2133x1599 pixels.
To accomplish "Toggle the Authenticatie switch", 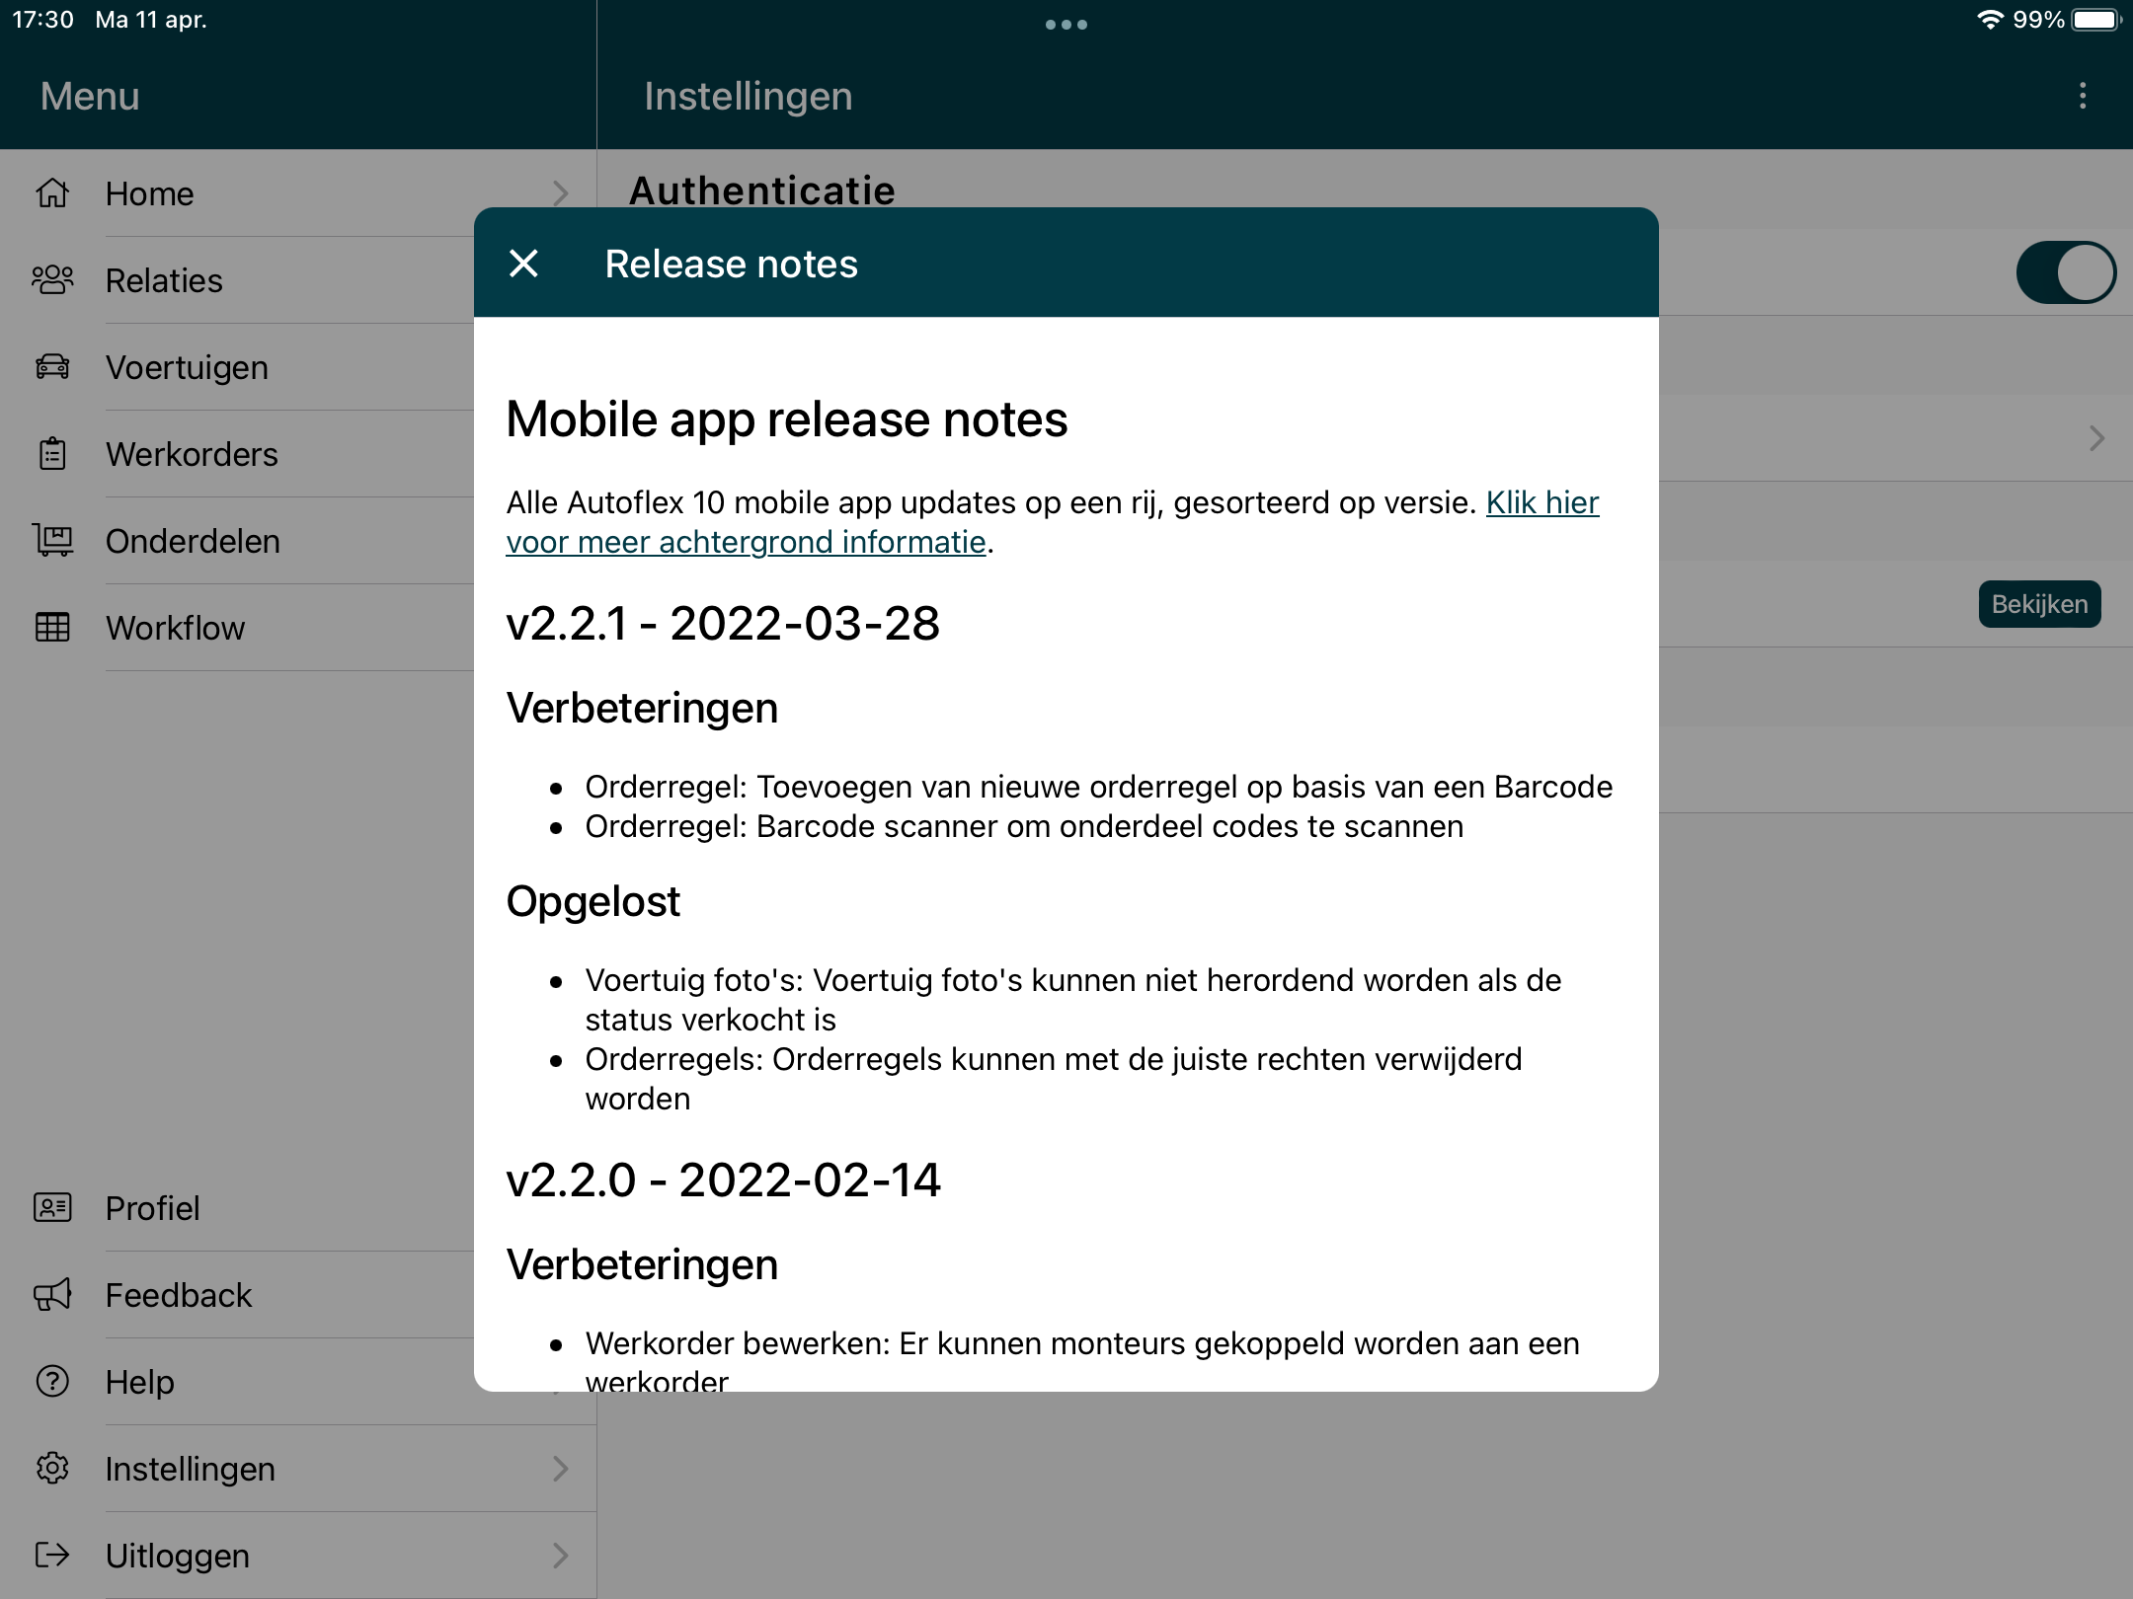I will pyautogui.click(x=2065, y=273).
